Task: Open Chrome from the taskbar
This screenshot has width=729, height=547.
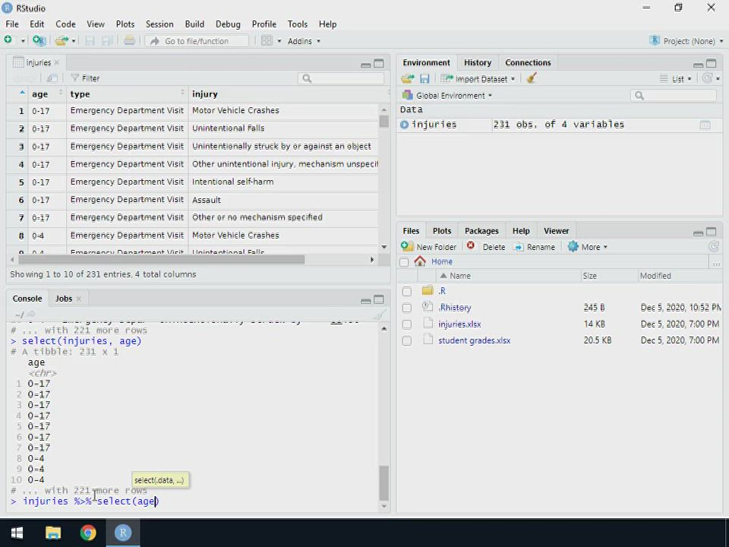Action: tap(88, 533)
